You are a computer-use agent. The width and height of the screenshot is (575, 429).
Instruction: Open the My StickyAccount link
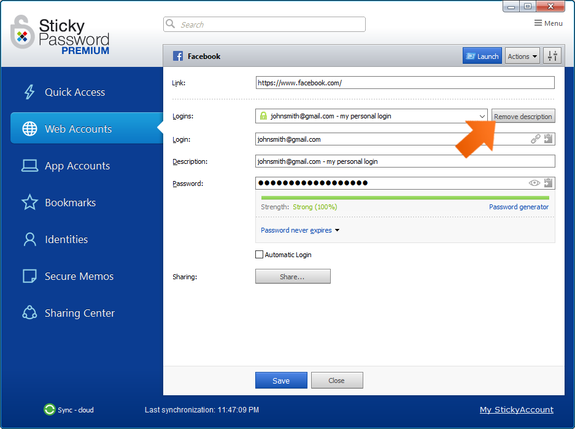tap(516, 409)
